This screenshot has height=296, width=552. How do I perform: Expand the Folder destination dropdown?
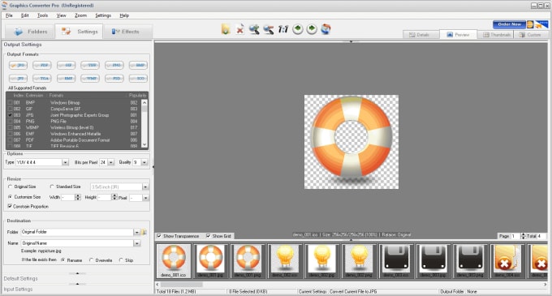(x=136, y=232)
